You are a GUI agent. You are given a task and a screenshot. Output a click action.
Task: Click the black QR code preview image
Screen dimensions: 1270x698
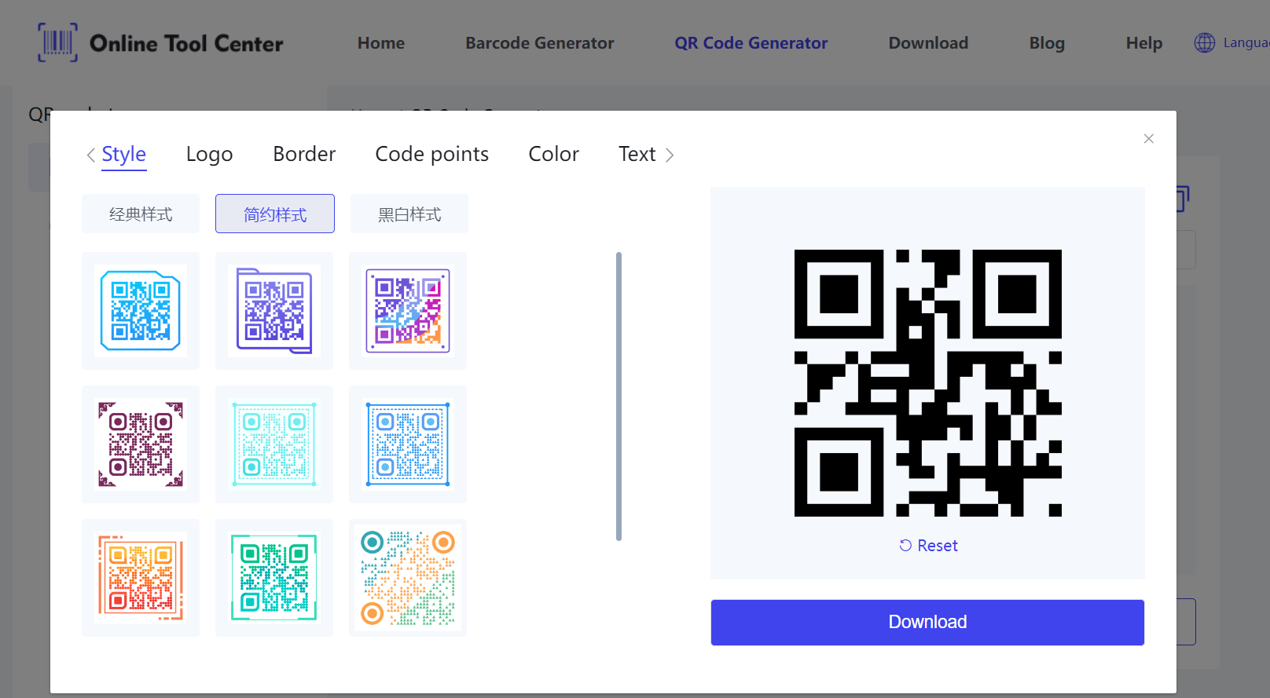coord(927,383)
